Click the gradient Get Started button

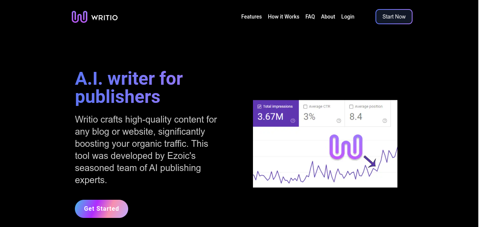coord(101,209)
